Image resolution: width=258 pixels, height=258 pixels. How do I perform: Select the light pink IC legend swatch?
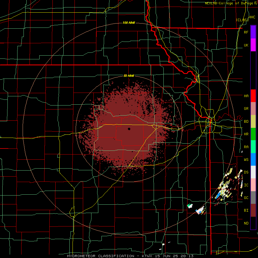253,185
